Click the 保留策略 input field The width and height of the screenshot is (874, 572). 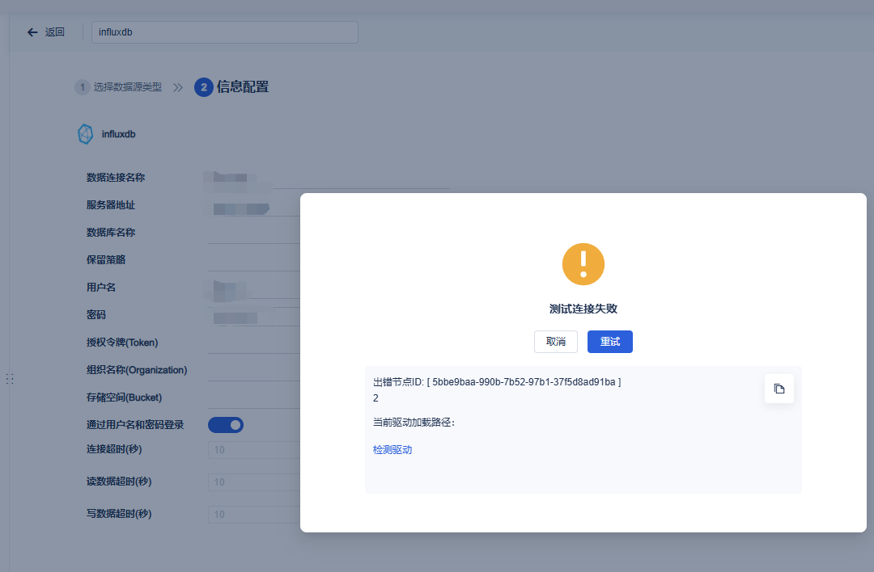click(253, 260)
